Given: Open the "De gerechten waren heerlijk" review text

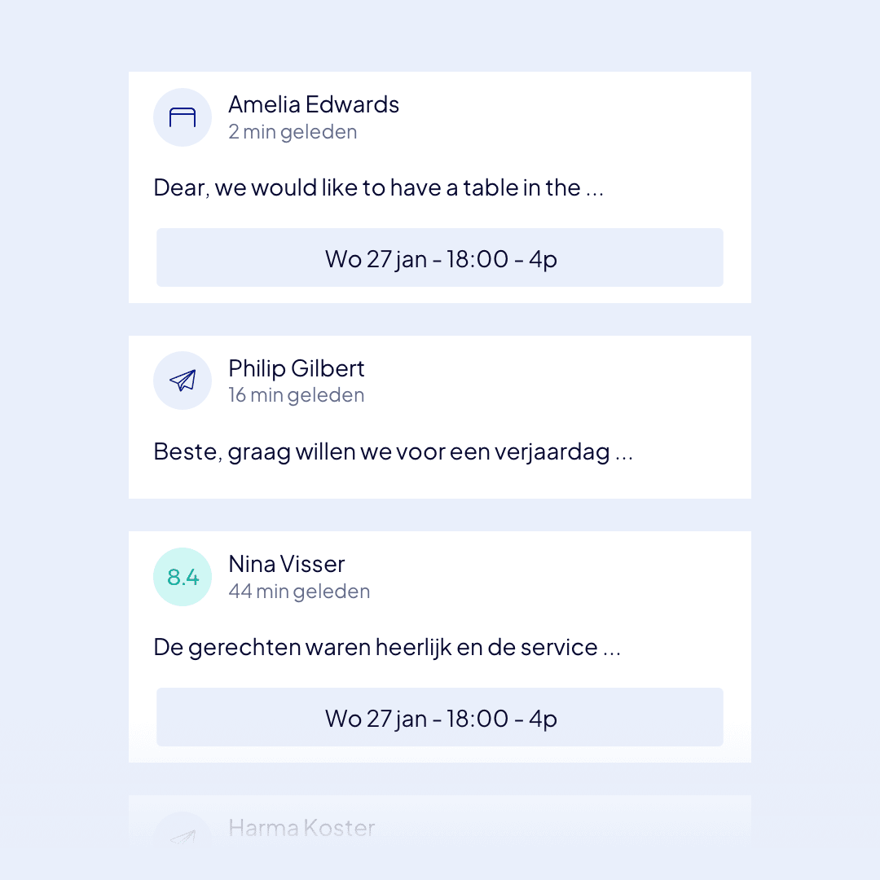Looking at the screenshot, I should 375,648.
